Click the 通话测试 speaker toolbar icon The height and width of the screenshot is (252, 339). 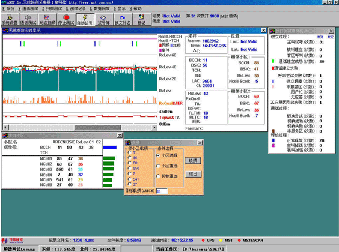[28, 20]
